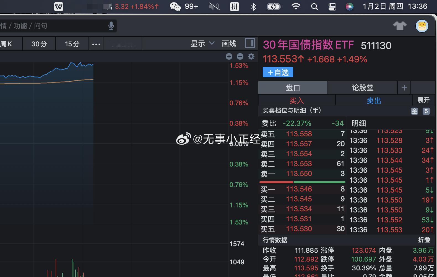Add a new tab with plus button
Image resolution: width=437 pixels, height=277 pixels.
(x=404, y=88)
